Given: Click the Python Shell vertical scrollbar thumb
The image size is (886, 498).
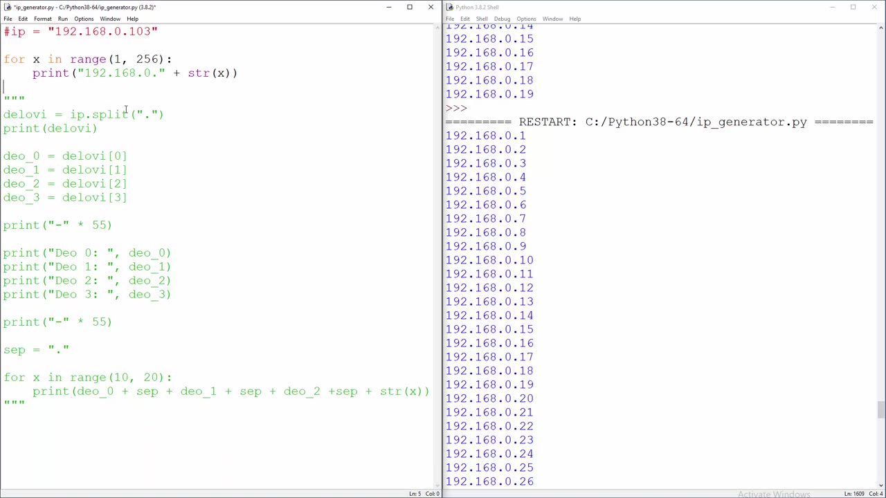Looking at the screenshot, I should 880,409.
